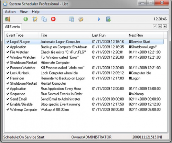Open the Help menu

tap(36, 12)
